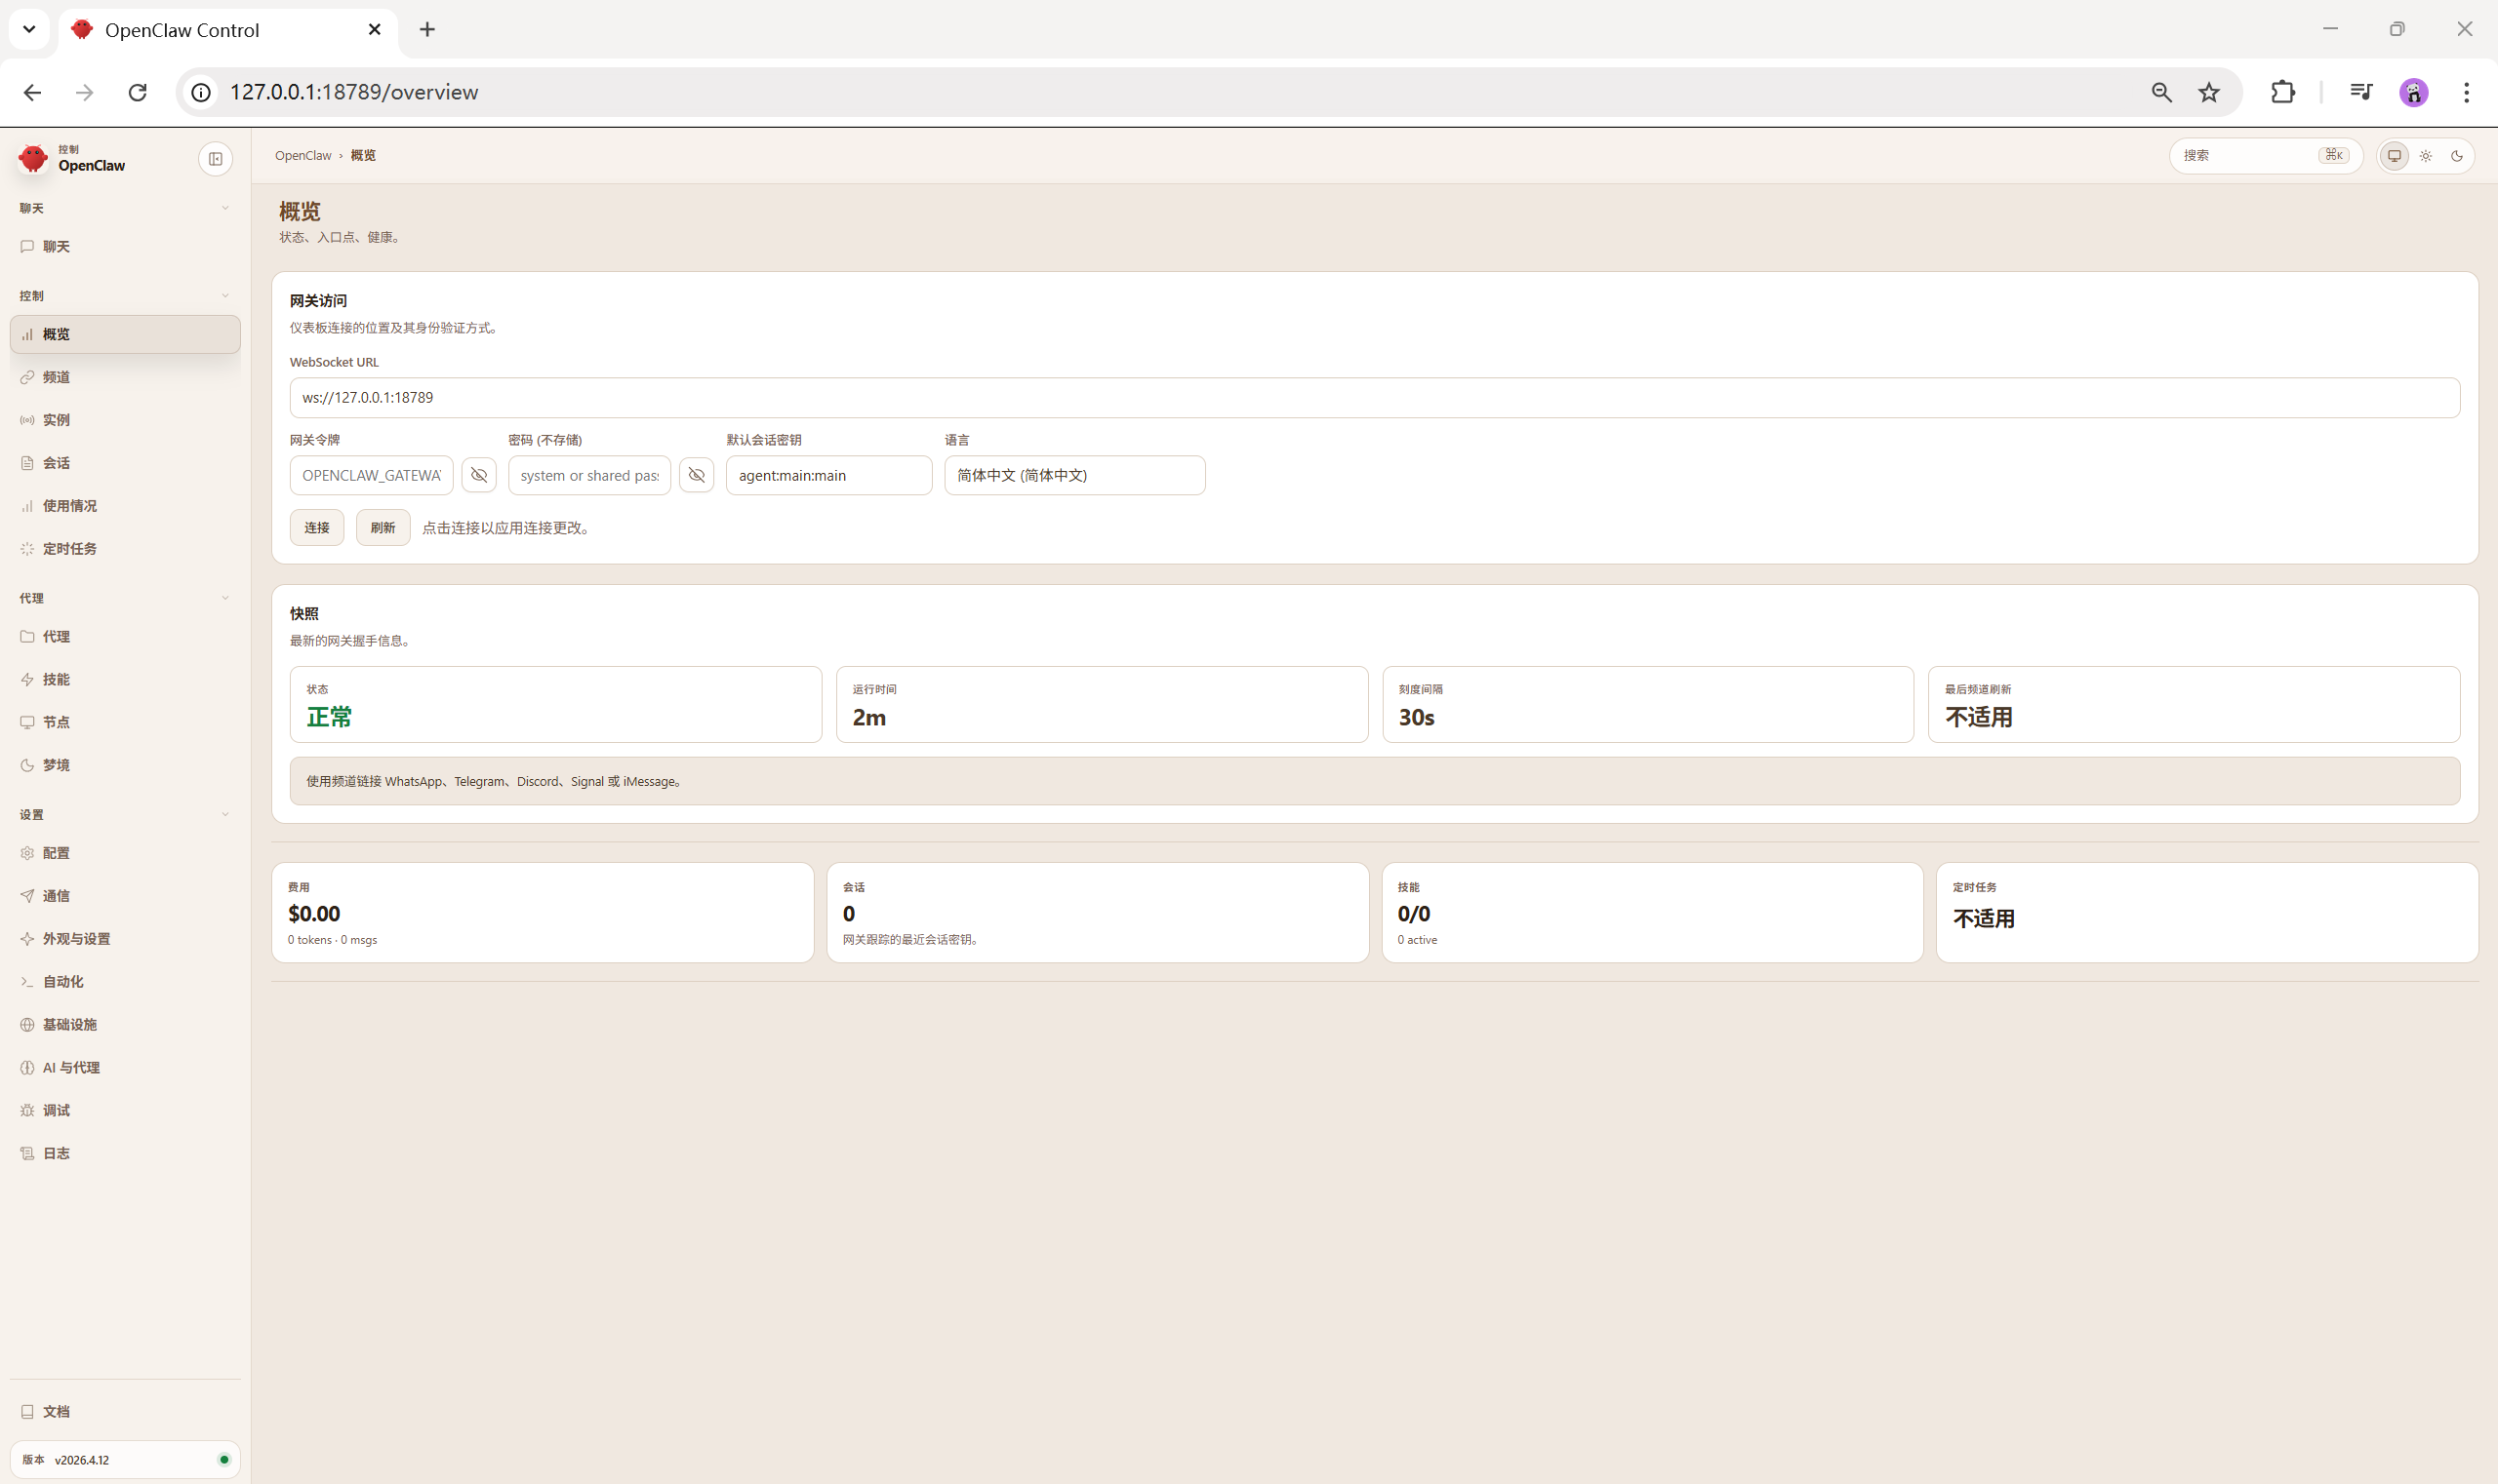The width and height of the screenshot is (2498, 1484).
Task: Collapse the 代理 sidebar section
Action: (x=224, y=598)
